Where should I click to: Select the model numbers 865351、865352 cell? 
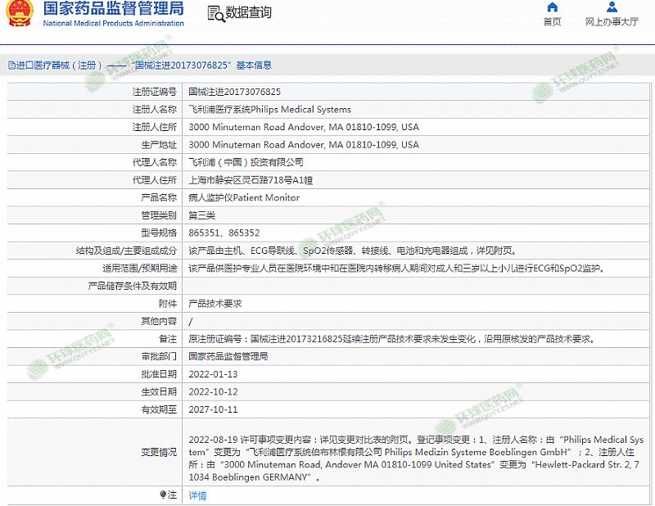click(224, 233)
